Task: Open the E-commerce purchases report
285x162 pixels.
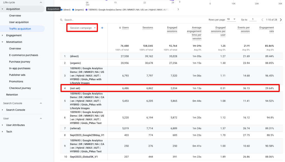Action: click(24, 55)
